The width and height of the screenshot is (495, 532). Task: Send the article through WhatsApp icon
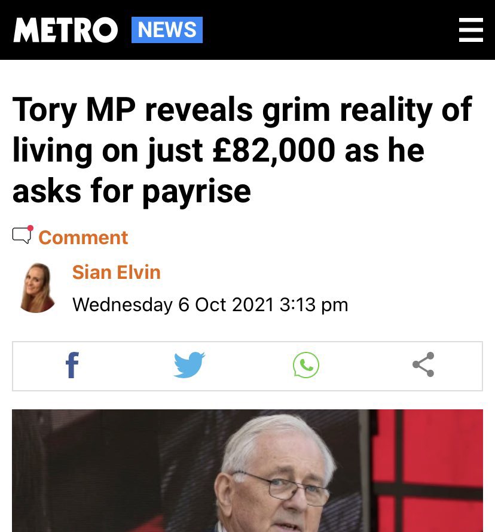(x=306, y=365)
